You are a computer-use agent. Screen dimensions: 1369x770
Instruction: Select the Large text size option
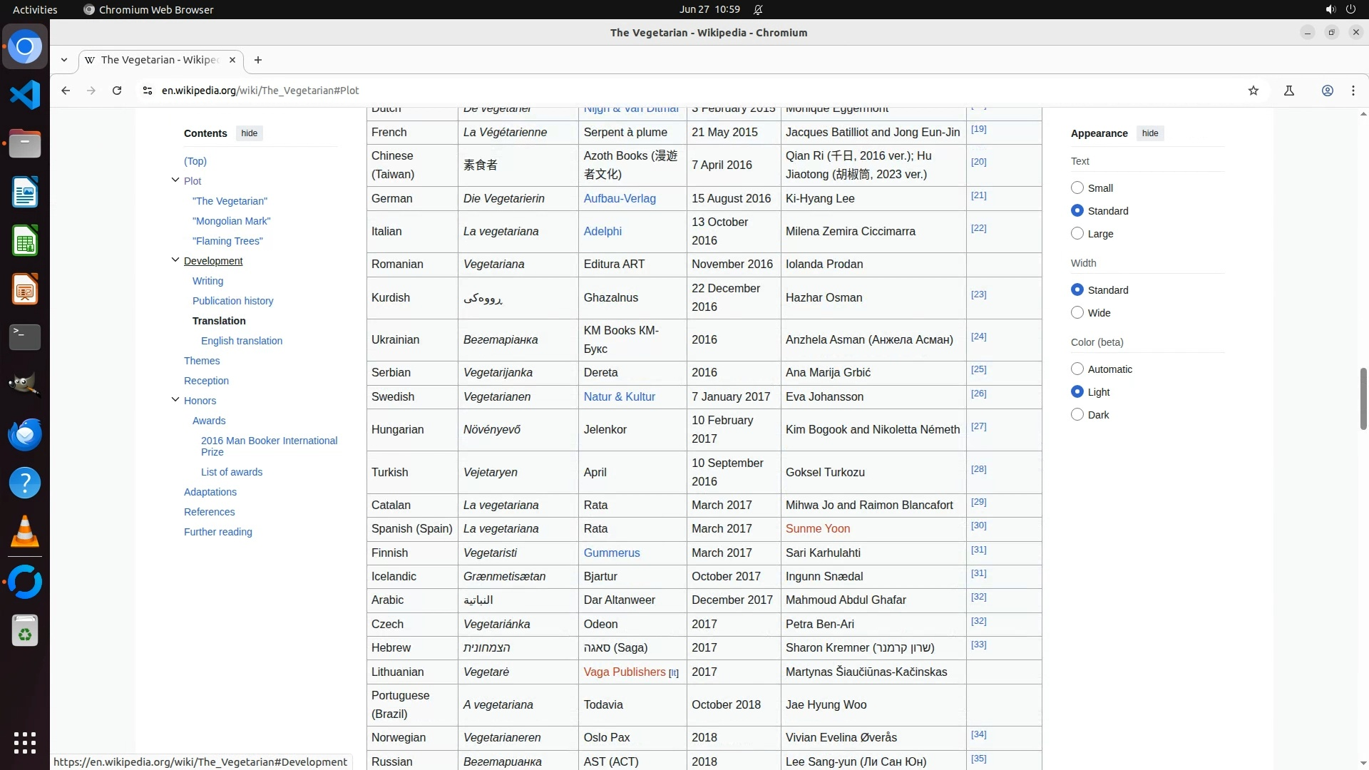(1077, 234)
